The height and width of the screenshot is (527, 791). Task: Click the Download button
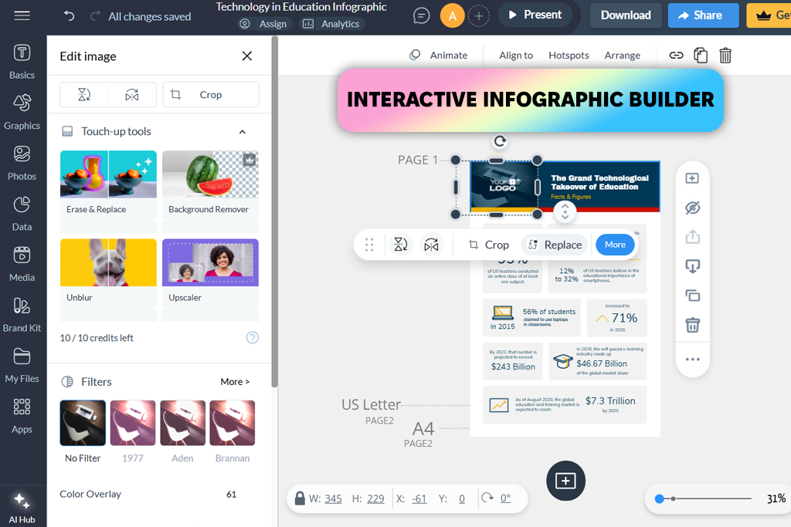click(x=626, y=15)
